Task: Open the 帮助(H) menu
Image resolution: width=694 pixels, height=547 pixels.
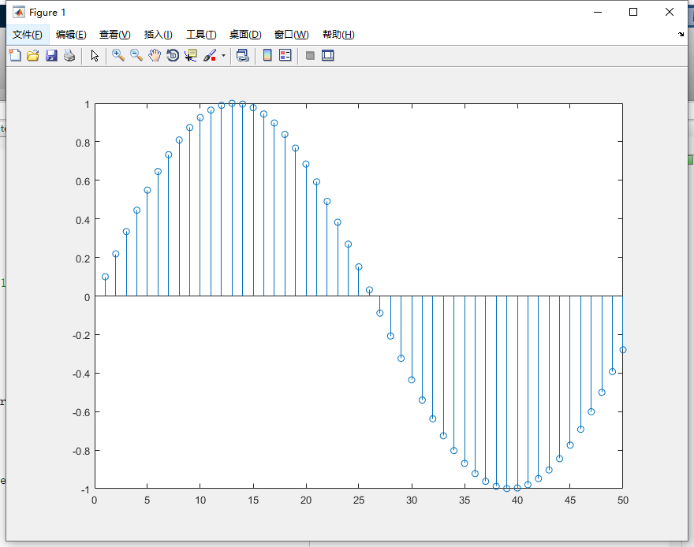Action: [338, 35]
